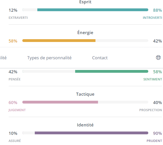
Task: Go to the Contact menu item
Action: click(x=100, y=58)
